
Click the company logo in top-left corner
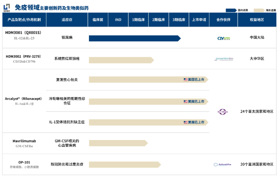(x=6, y=7)
